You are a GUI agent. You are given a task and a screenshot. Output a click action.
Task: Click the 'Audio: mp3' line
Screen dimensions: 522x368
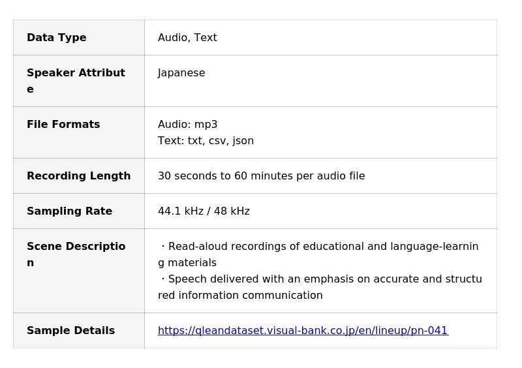(x=188, y=125)
